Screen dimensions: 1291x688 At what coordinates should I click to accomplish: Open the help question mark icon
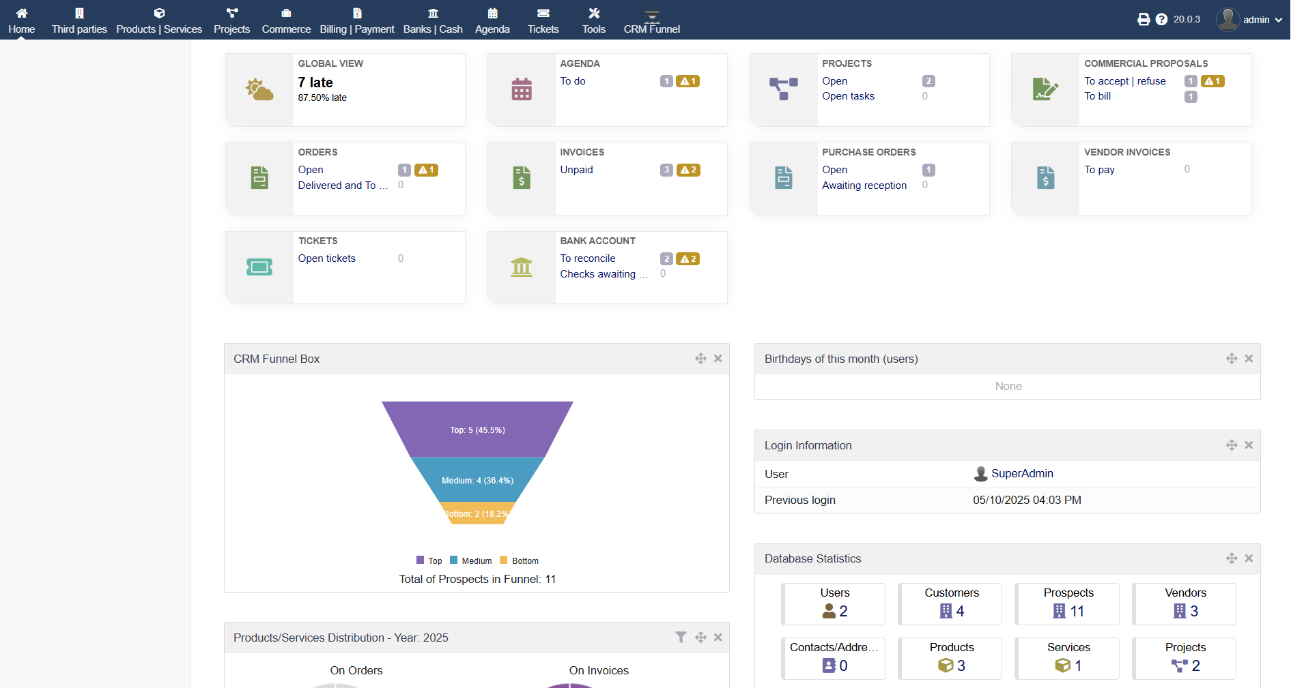pyautogui.click(x=1161, y=20)
